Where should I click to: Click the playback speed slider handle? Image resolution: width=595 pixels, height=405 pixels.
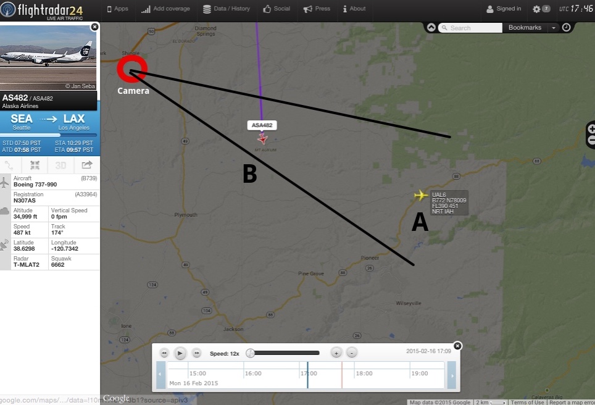coord(250,353)
